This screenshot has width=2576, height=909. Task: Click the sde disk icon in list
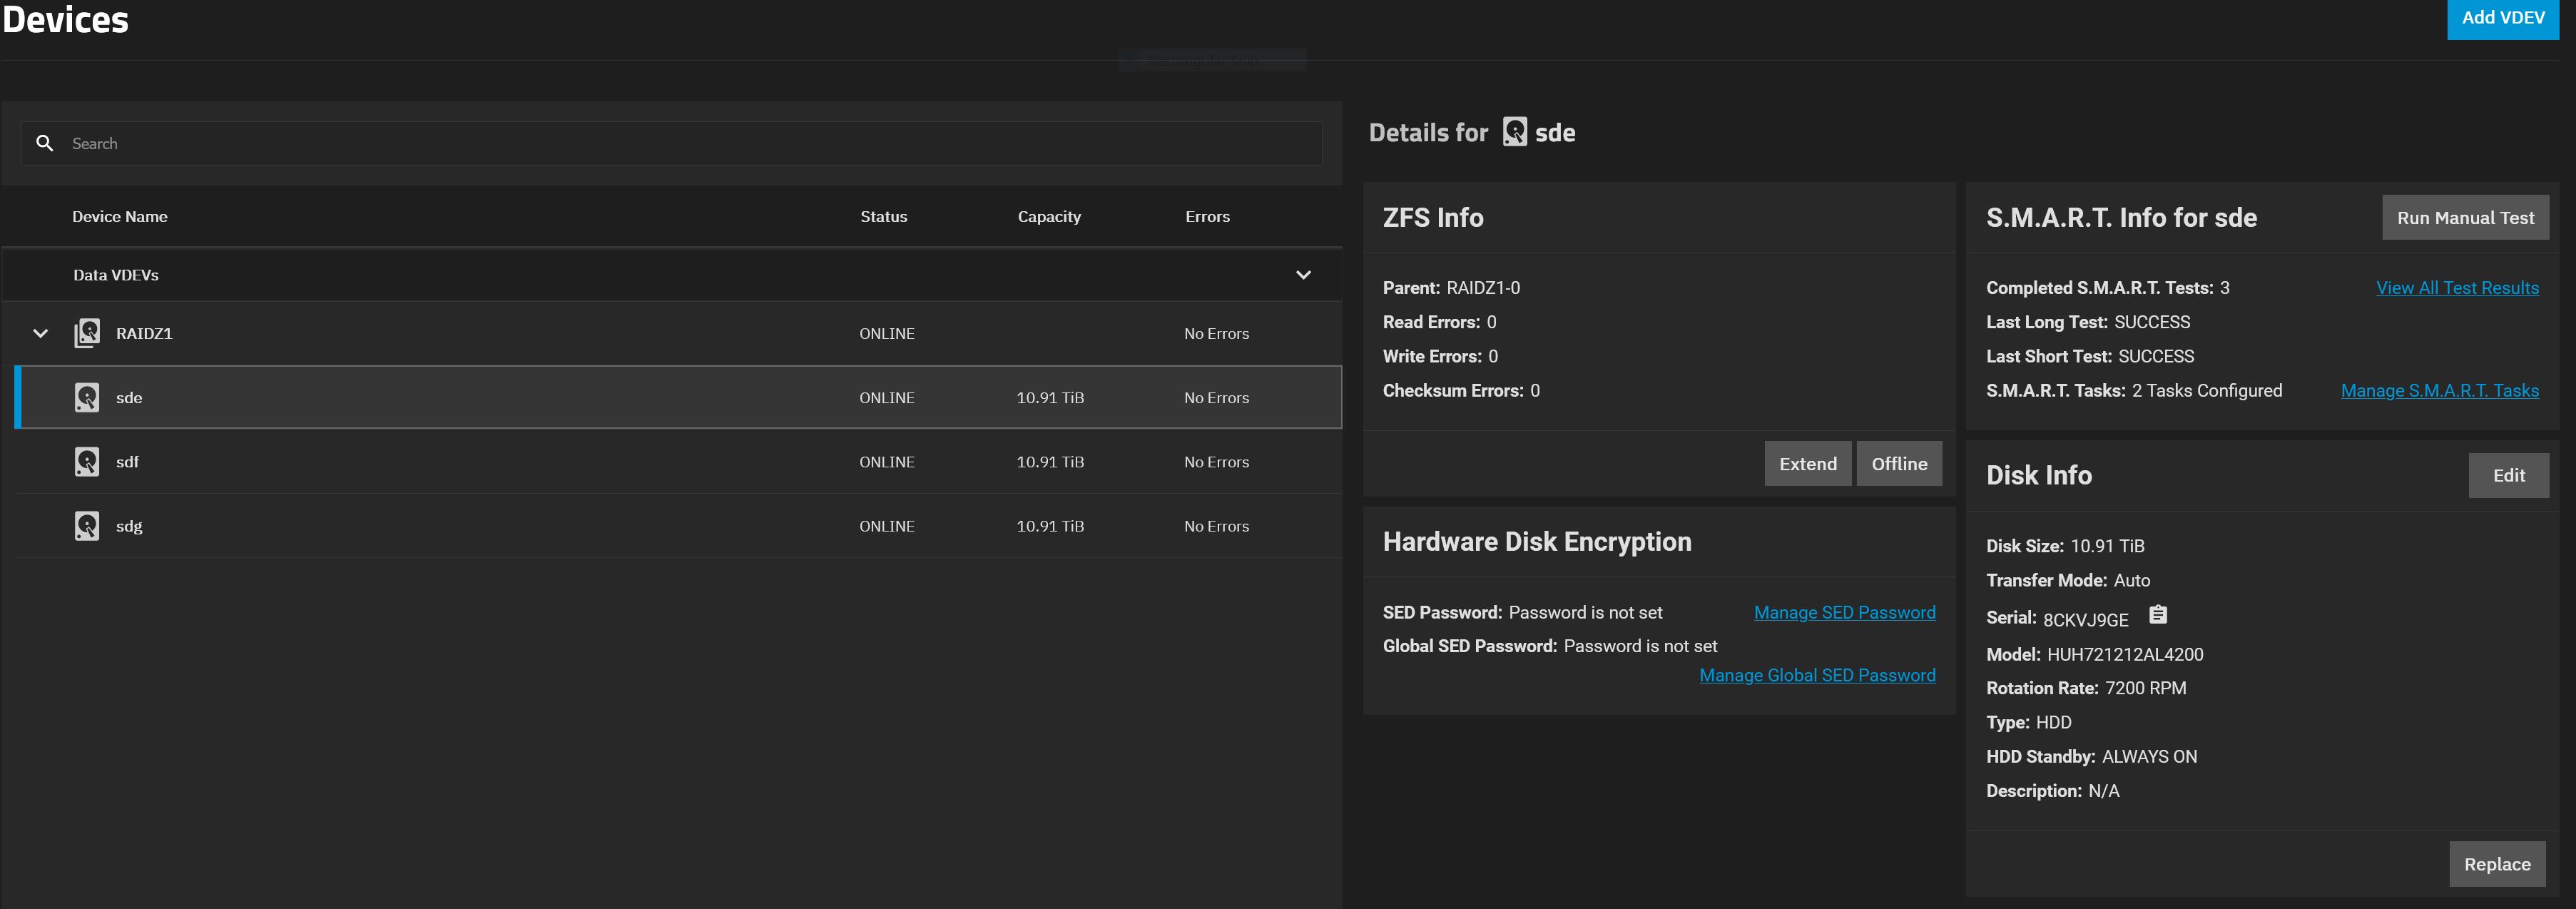pos(87,397)
